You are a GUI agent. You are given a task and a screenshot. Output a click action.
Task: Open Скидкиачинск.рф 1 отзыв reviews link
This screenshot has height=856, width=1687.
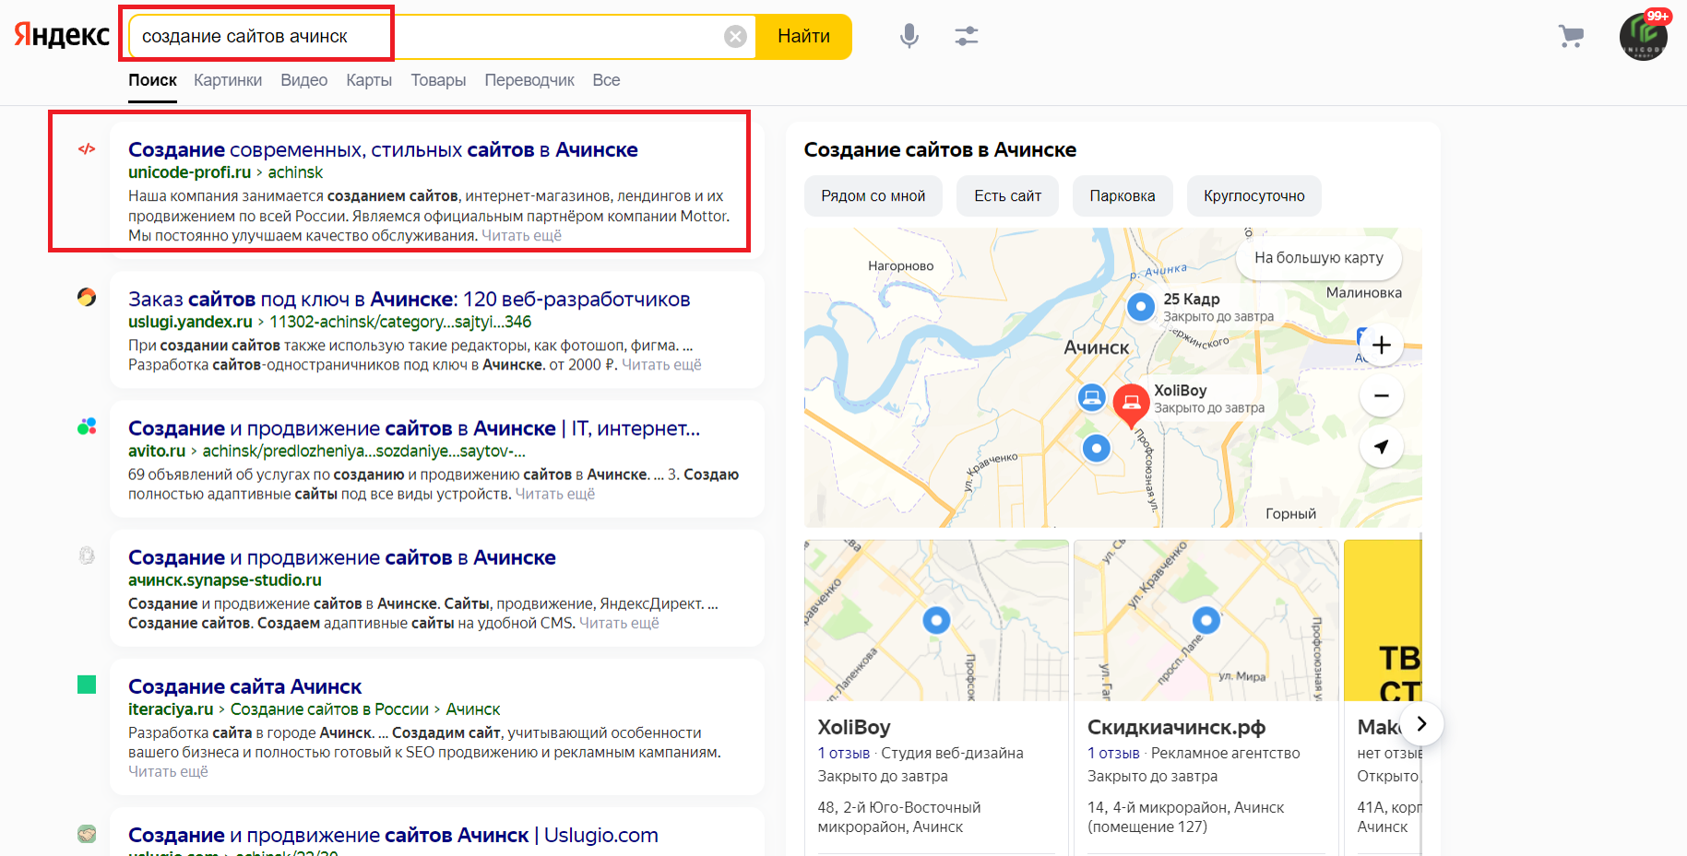click(1113, 753)
